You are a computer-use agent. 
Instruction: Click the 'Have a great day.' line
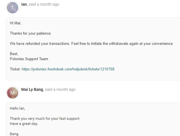tap(24, 124)
